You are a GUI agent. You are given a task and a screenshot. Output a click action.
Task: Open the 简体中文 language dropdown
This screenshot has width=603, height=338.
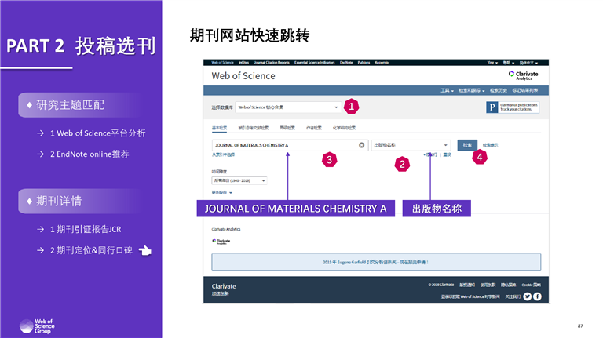point(528,63)
